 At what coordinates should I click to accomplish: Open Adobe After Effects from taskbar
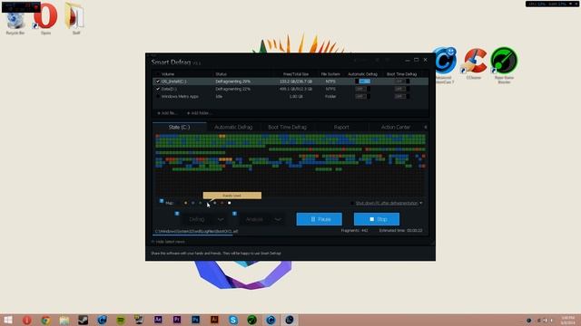[158, 320]
